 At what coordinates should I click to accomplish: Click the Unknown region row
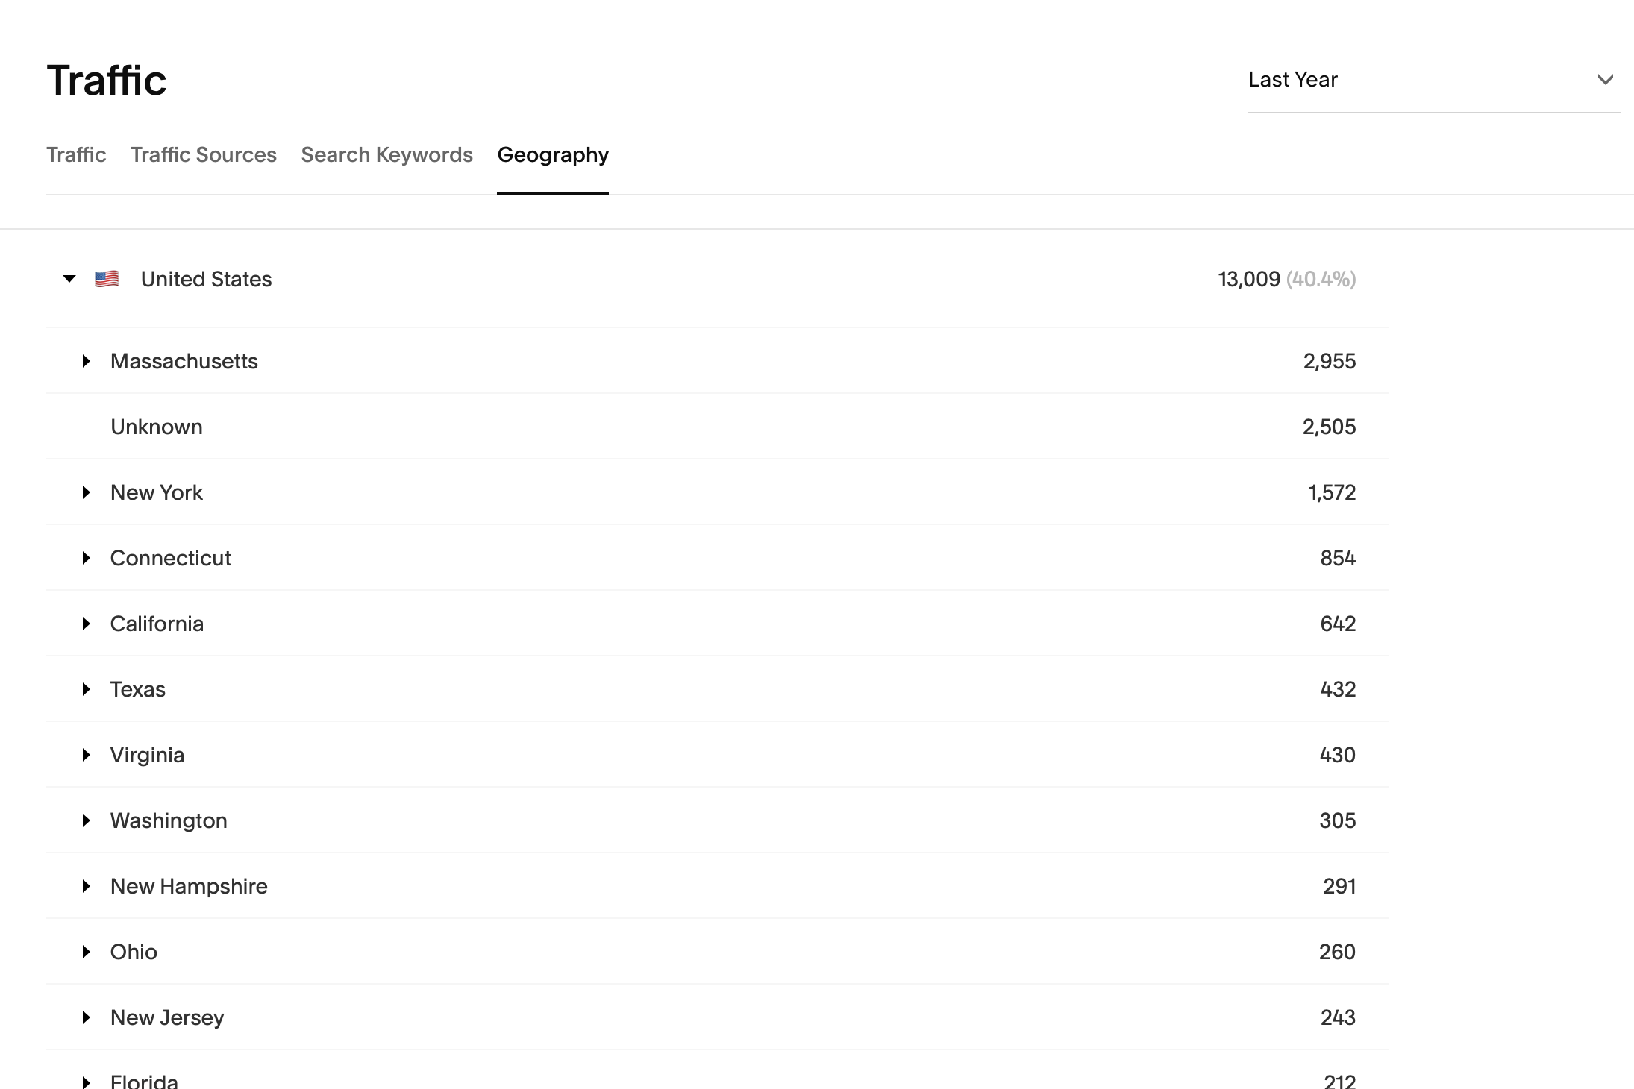pos(157,427)
